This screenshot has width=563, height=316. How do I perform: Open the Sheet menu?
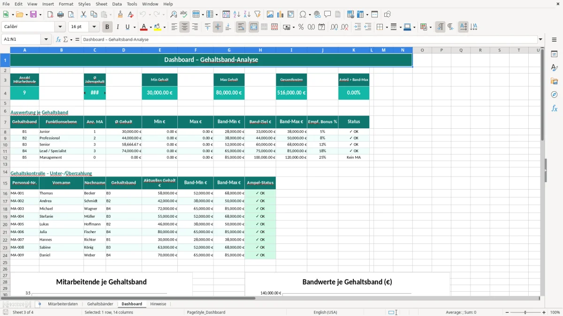(x=101, y=4)
